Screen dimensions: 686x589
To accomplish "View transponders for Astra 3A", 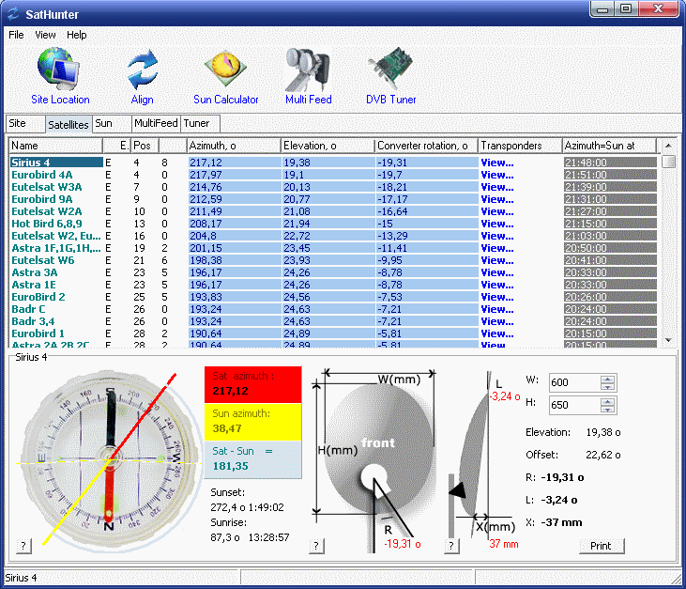I will tap(497, 272).
